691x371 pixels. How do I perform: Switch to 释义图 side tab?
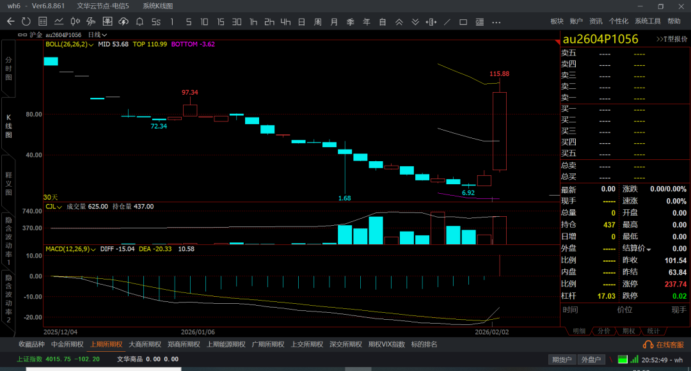tap(8, 184)
